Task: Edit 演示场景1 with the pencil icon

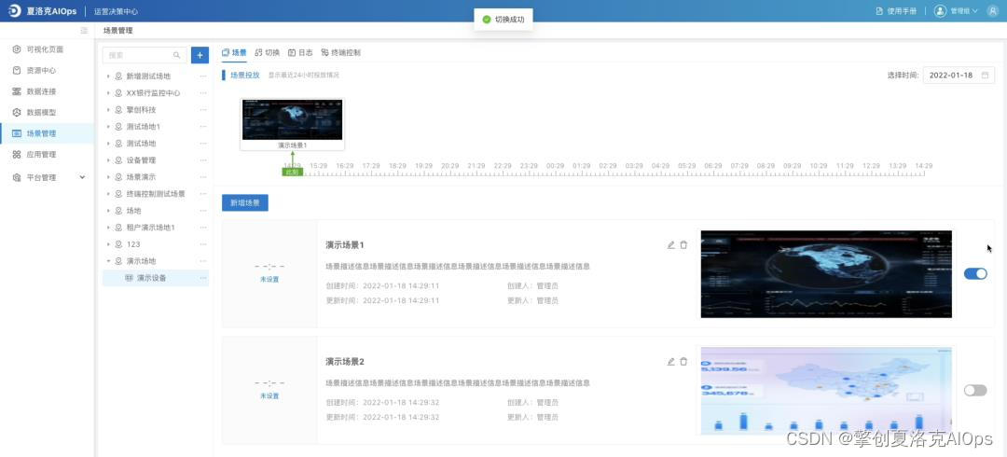Action: (x=671, y=245)
